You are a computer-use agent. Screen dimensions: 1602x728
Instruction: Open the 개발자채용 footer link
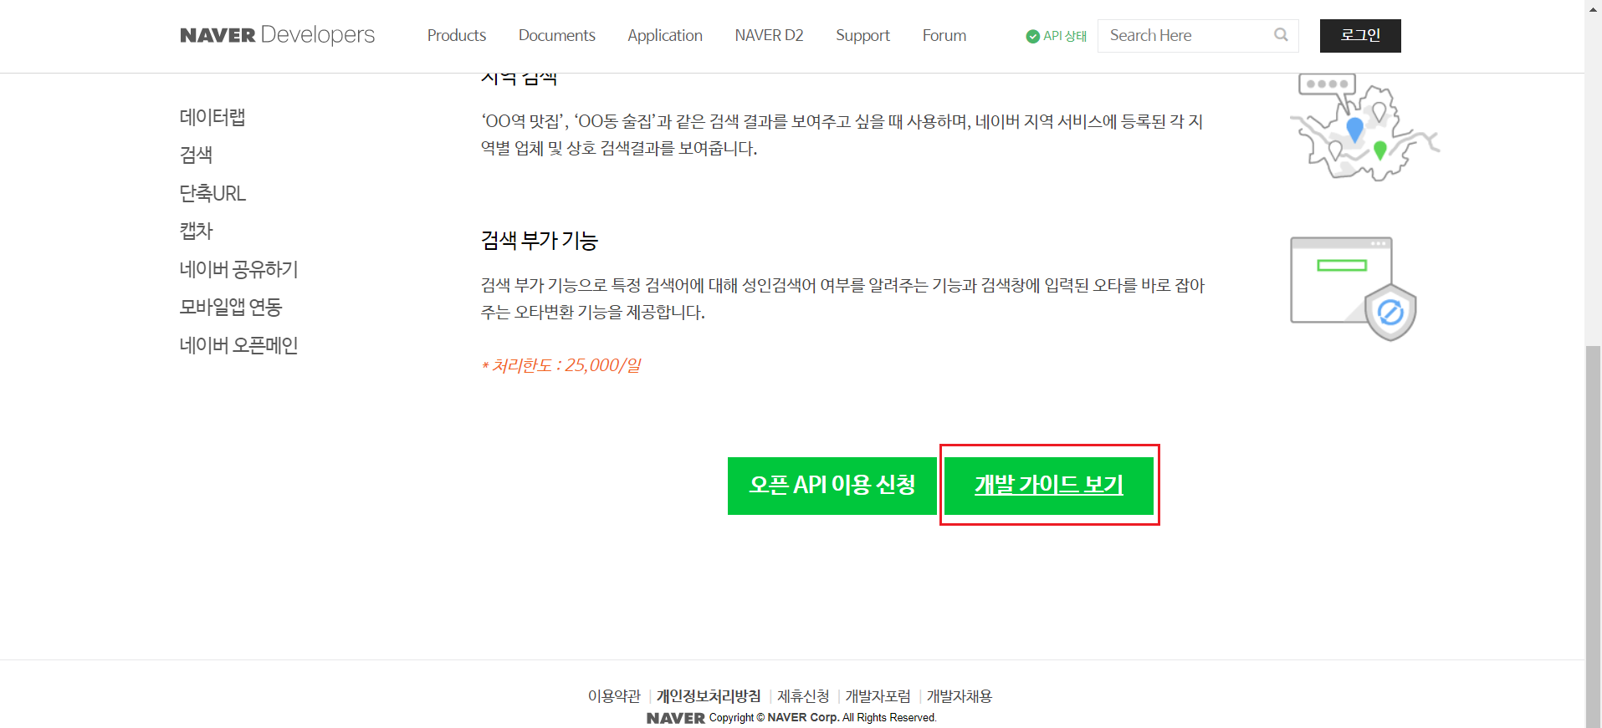coord(960,695)
